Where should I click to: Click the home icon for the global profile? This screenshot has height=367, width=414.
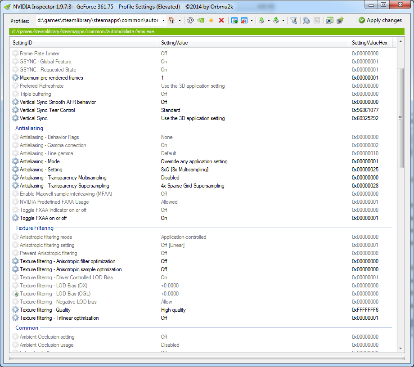[x=171, y=20]
